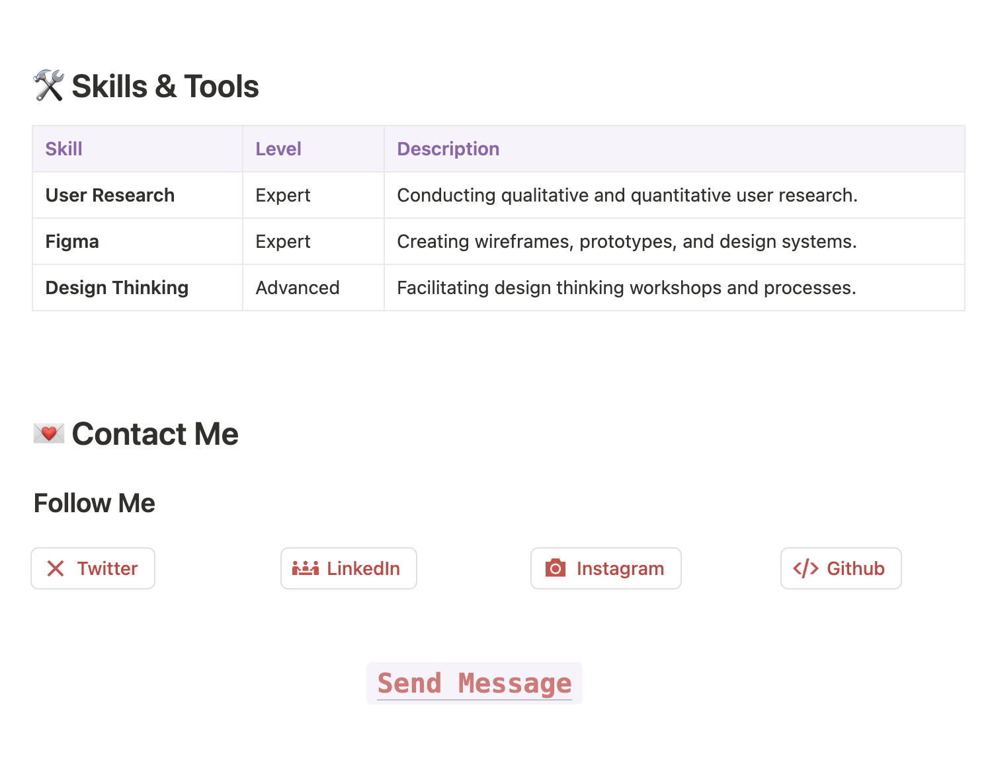Open the LinkedIn profile button
992x764 pixels.
pos(349,568)
